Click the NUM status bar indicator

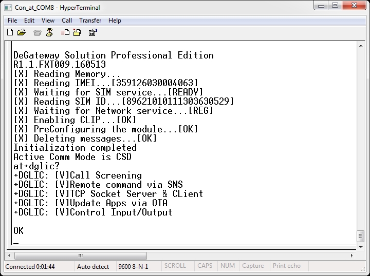tap(228, 266)
